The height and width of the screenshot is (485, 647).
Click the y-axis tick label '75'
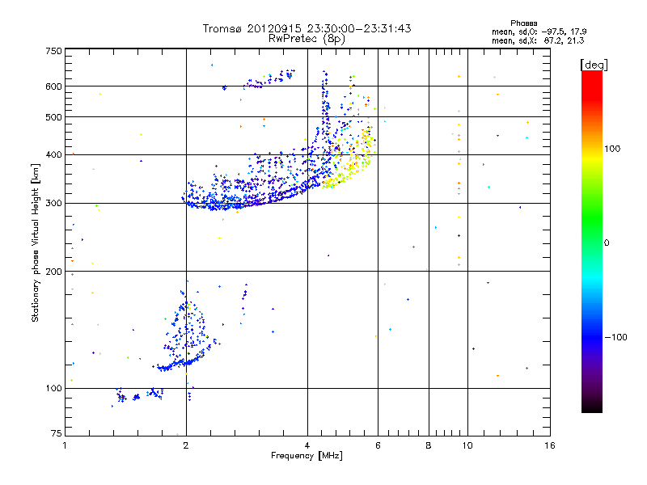[57, 433]
